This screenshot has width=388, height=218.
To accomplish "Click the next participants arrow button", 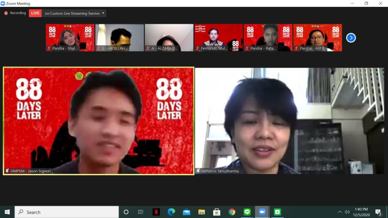I will 351,38.
